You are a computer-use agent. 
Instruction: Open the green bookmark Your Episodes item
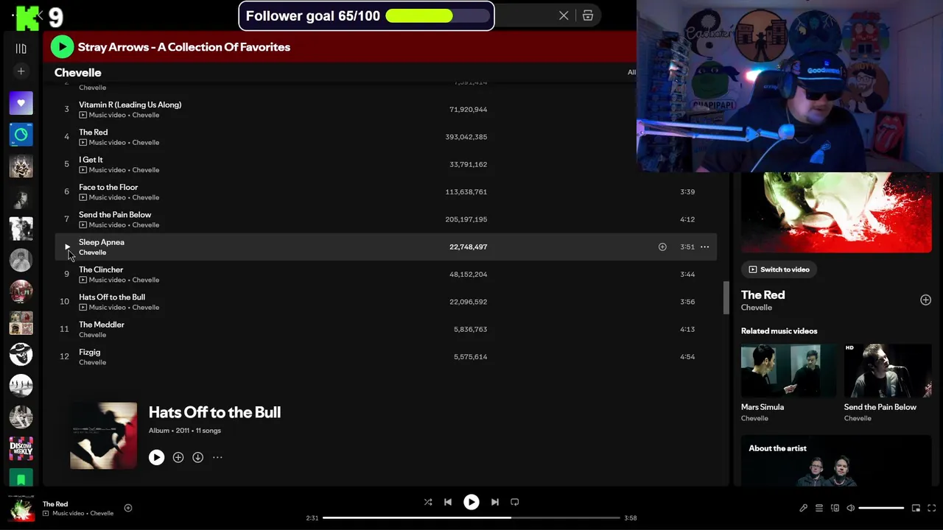(x=21, y=478)
